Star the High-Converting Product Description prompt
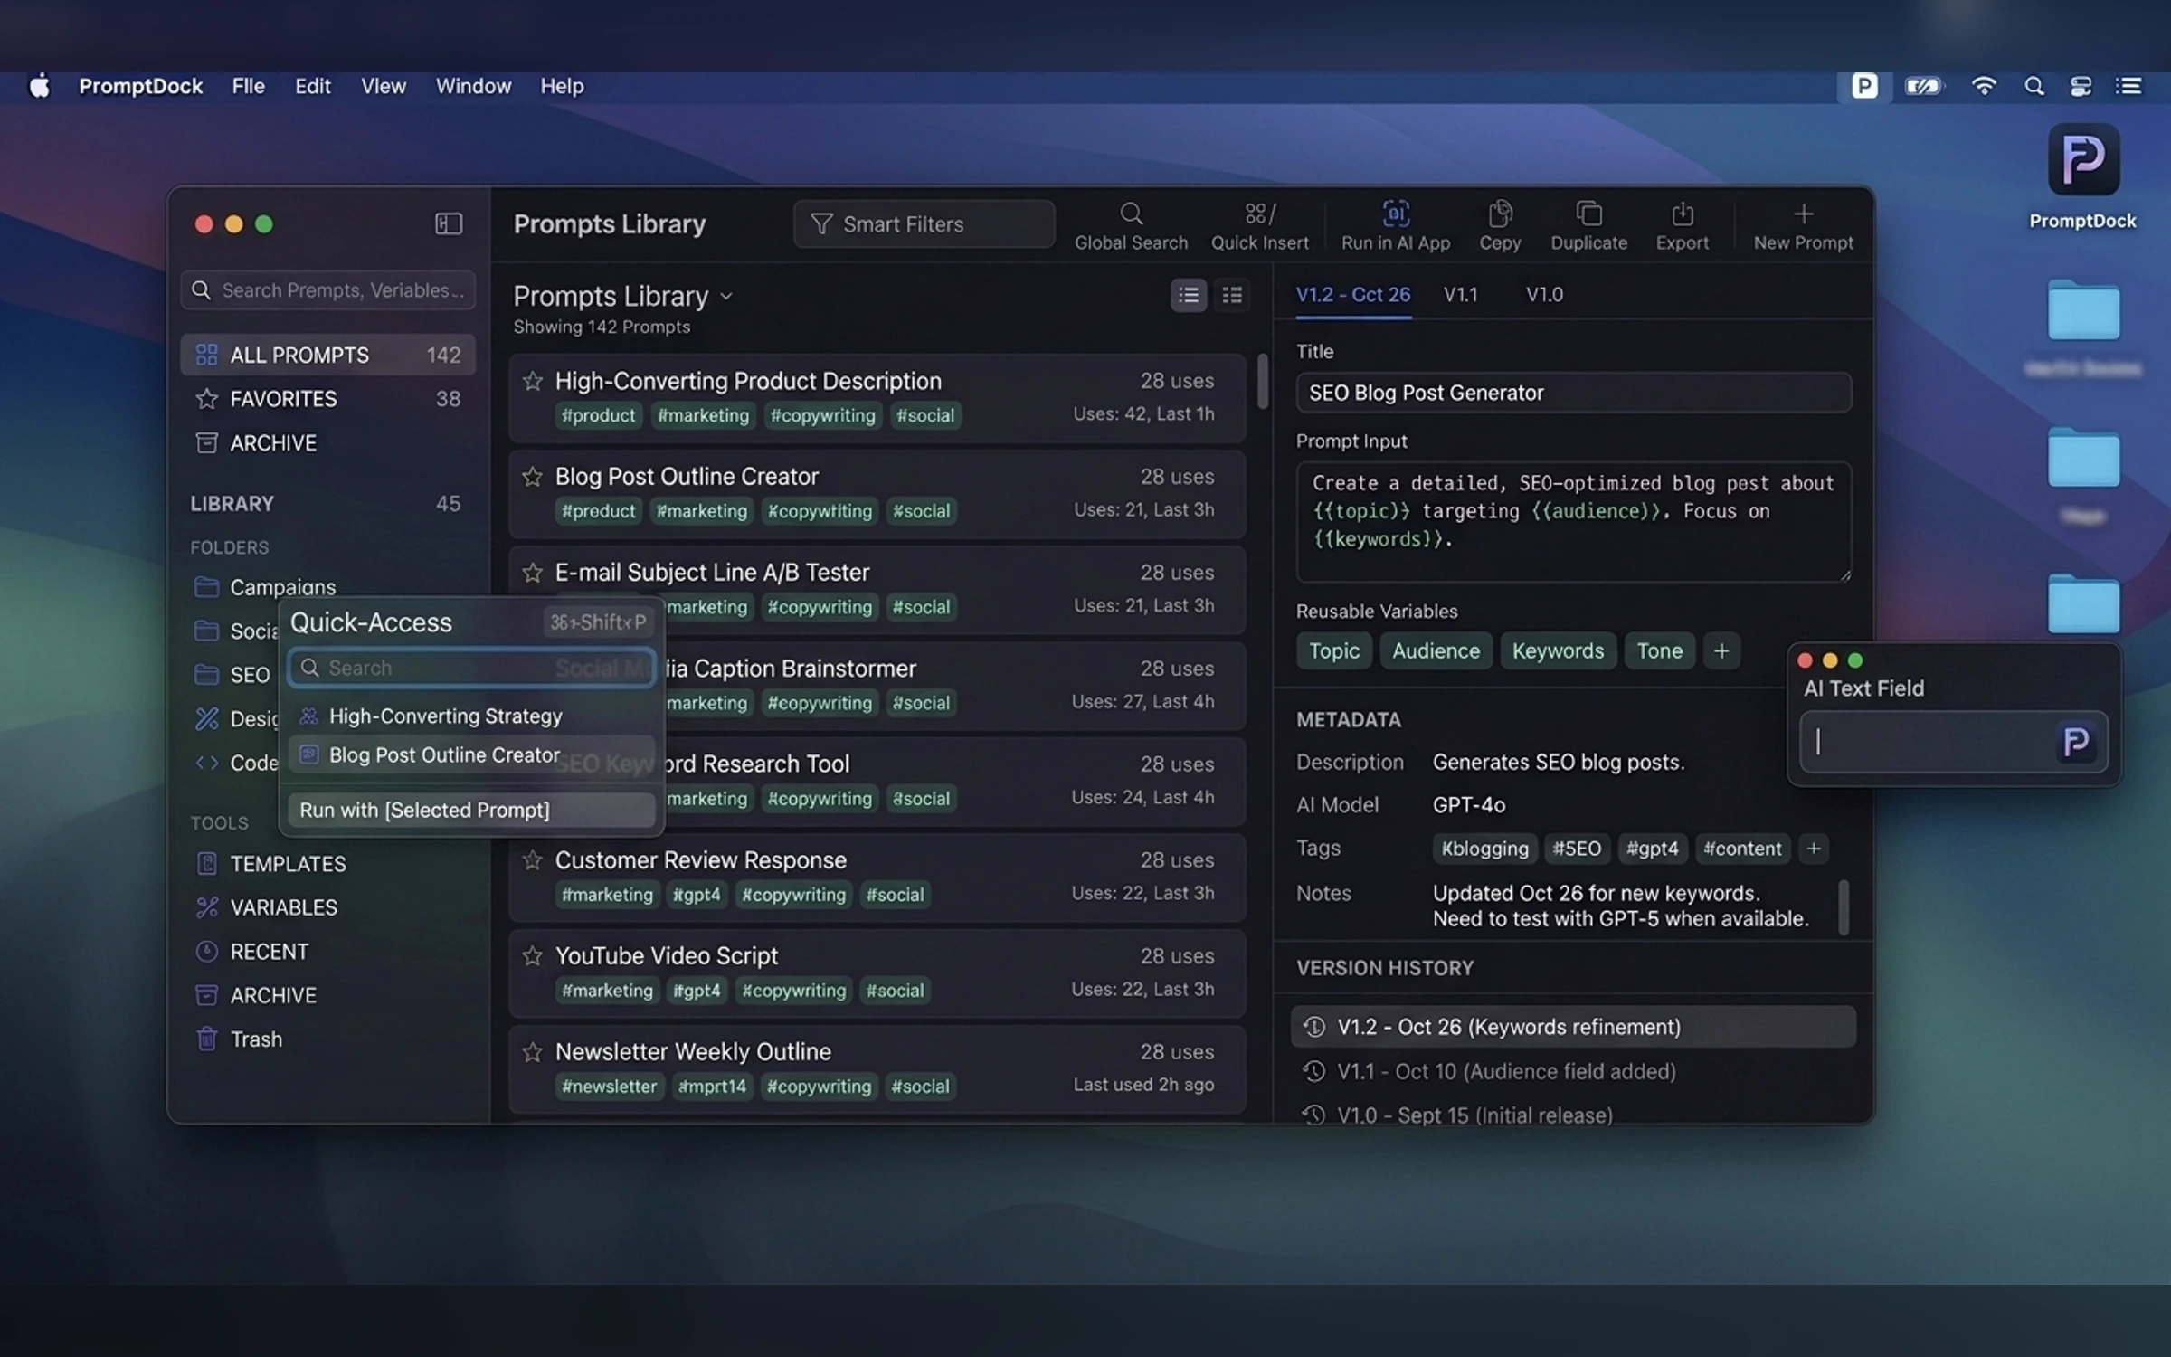The image size is (2171, 1357). point(532,381)
